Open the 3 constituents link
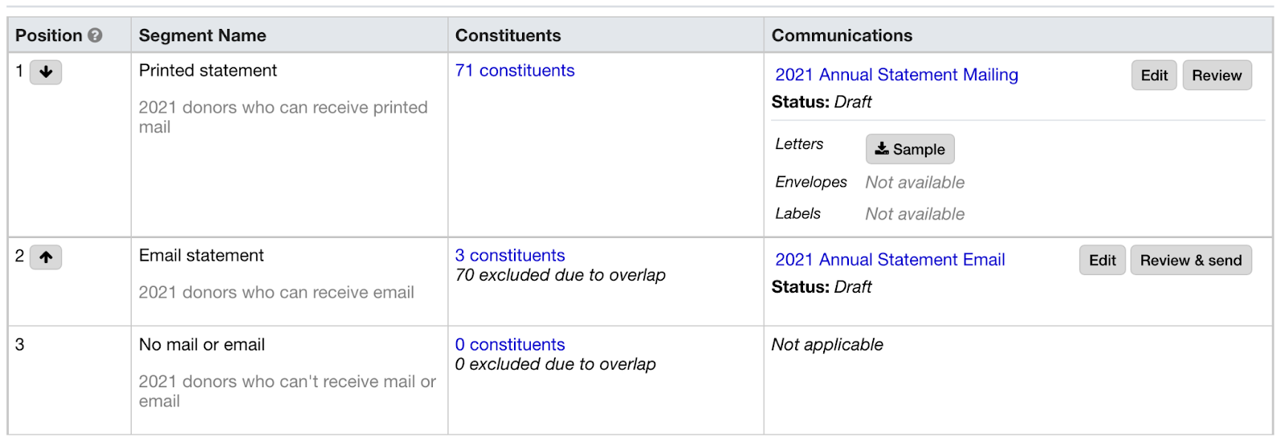Image resolution: width=1285 pixels, height=445 pixels. tap(510, 256)
